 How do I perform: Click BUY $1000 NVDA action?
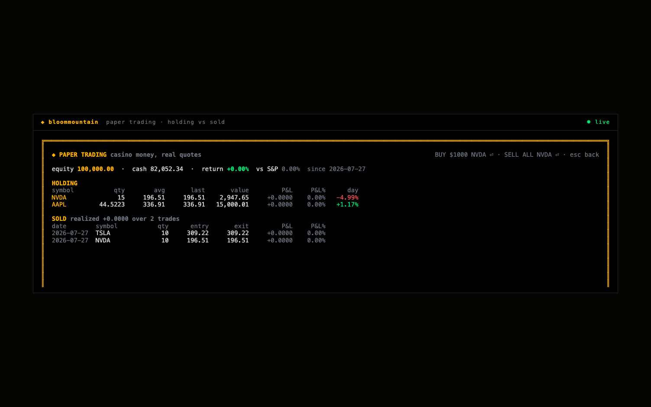(x=464, y=155)
